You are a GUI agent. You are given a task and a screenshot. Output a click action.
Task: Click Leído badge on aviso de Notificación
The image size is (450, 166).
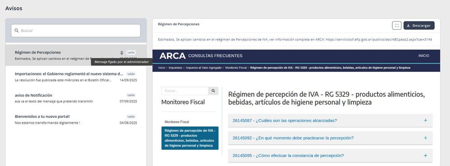[x=131, y=95]
